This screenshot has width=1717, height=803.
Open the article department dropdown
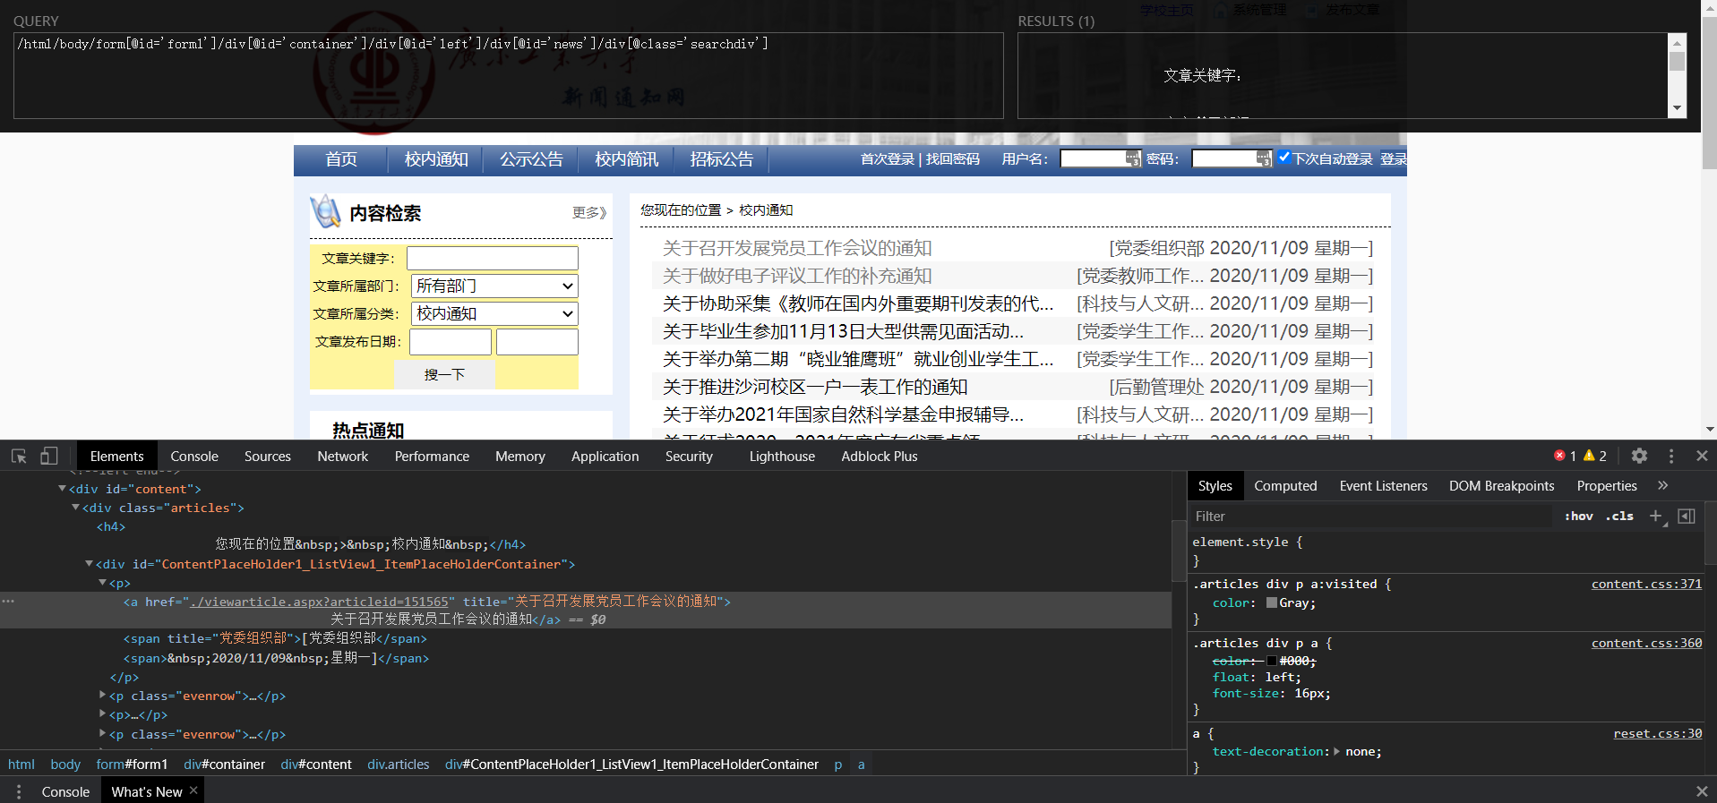pyautogui.click(x=494, y=286)
